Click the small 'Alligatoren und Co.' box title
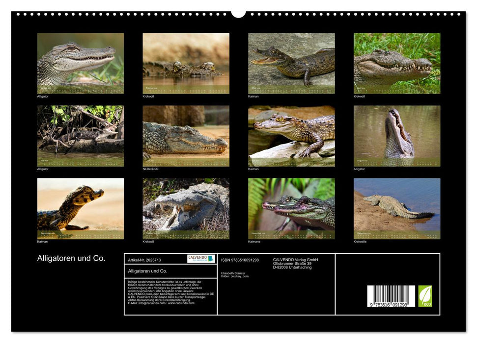Image resolution: width=477 pixels, height=343 pixels. pyautogui.click(x=147, y=271)
